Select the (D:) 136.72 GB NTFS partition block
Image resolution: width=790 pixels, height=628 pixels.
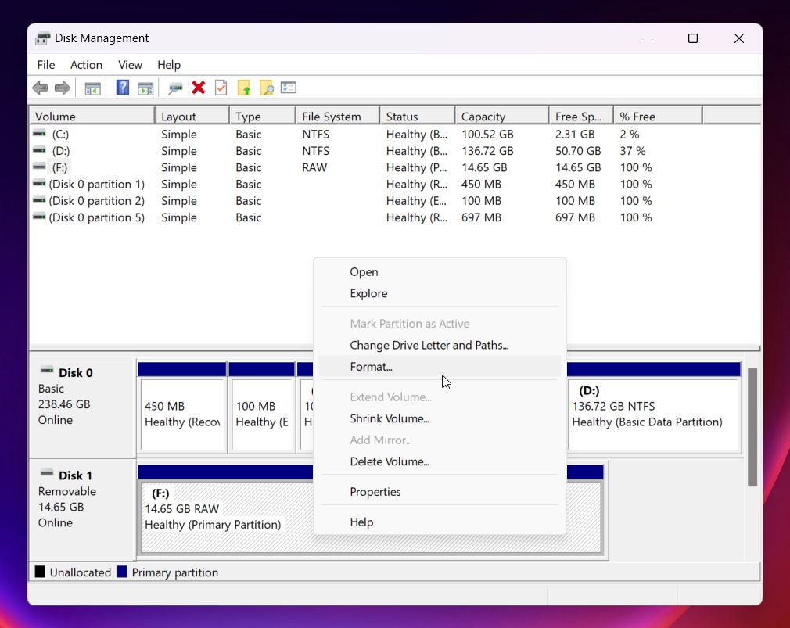(654, 407)
